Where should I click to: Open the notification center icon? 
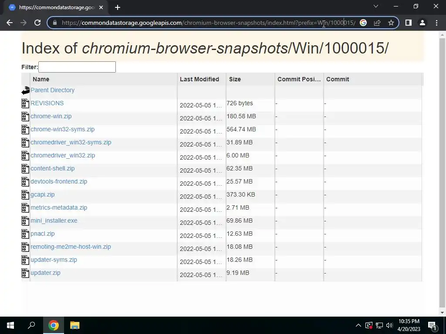tap(432, 325)
